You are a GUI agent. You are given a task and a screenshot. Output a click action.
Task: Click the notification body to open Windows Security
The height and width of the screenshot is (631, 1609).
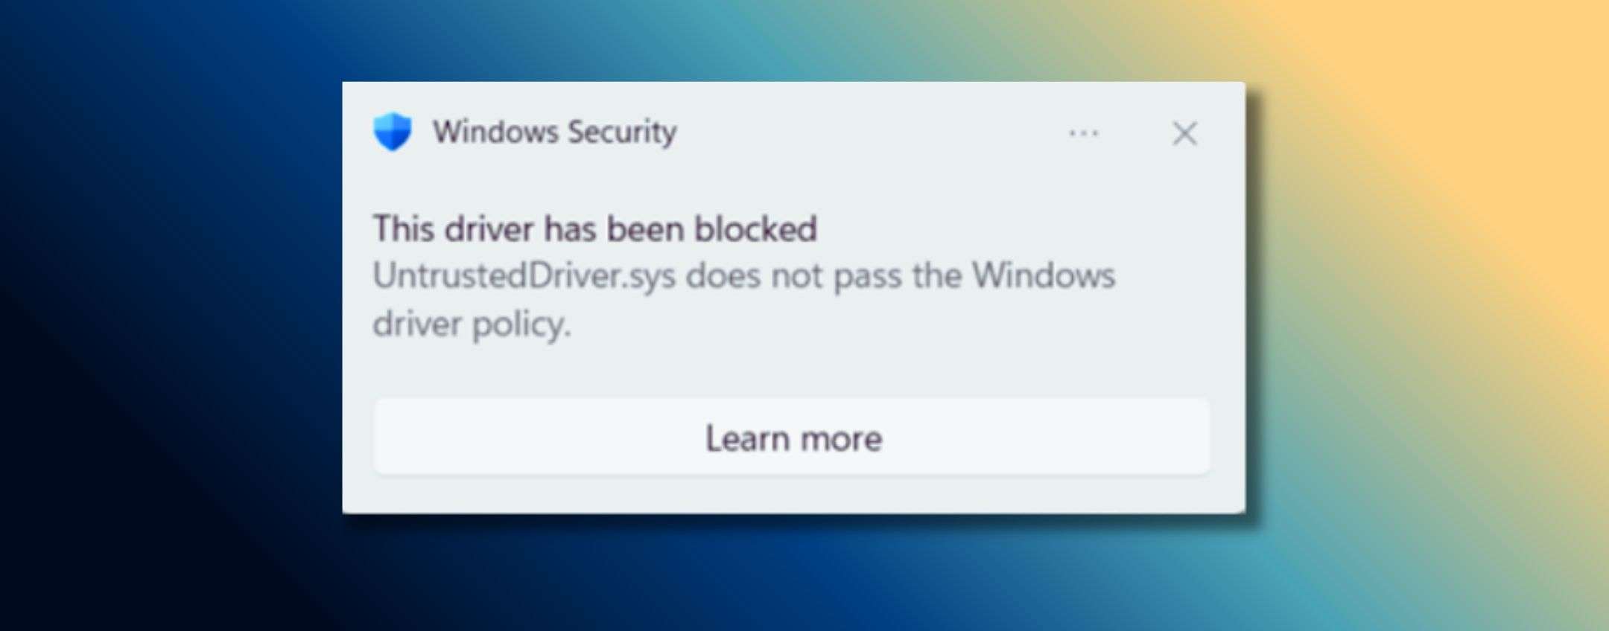tap(745, 298)
